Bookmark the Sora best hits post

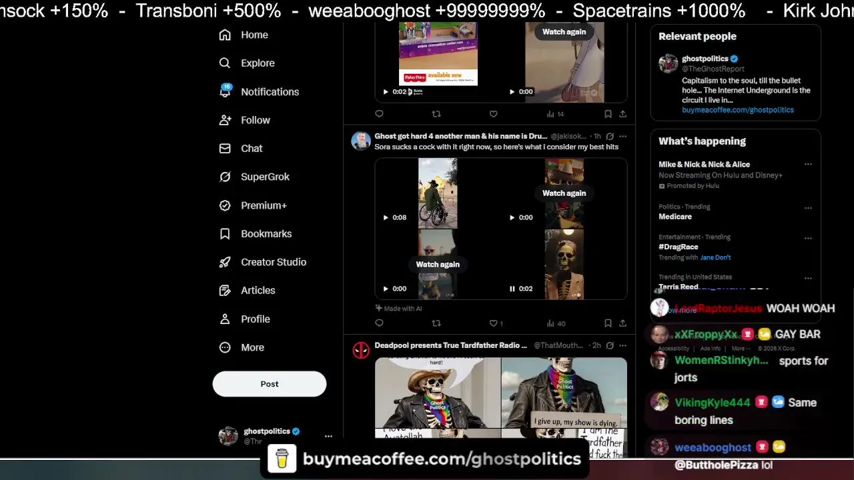[608, 323]
